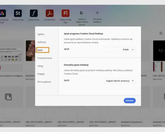The image size is (165, 132).
Task: Open the Adobe Express Web shortcut
Action: pyautogui.click(x=2, y=13)
